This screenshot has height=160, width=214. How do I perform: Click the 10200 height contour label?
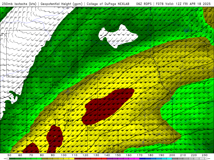coord(28,77)
